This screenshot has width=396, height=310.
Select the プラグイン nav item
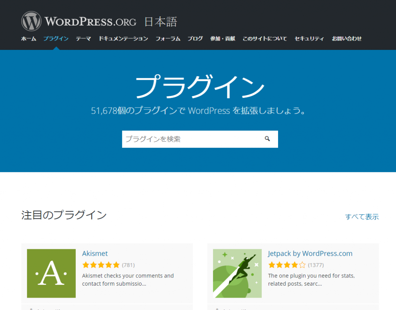pos(56,39)
